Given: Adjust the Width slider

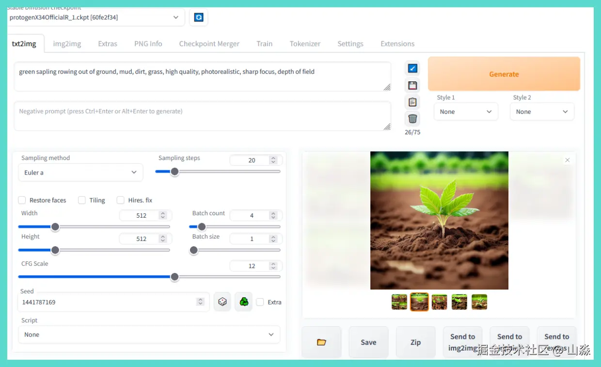Looking at the screenshot, I should pos(94,226).
